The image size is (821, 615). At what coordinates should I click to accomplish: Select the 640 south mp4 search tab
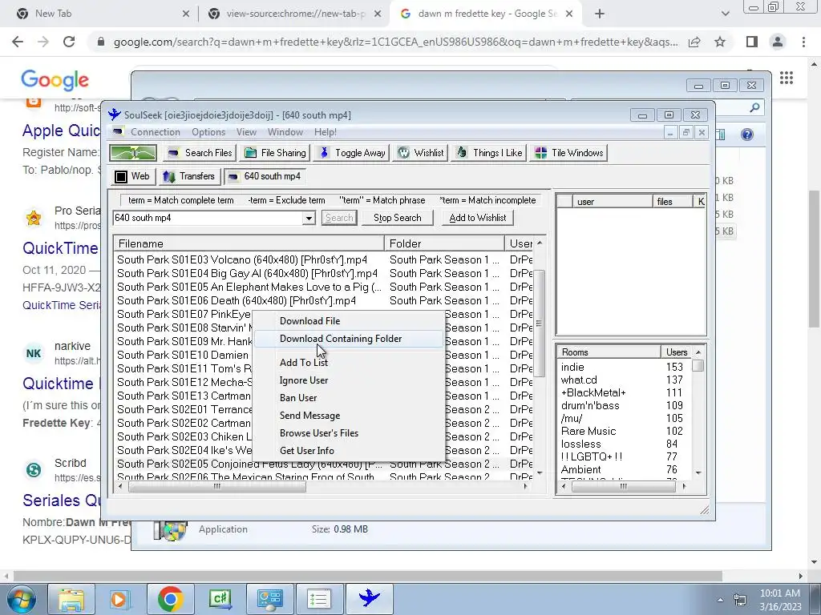tap(265, 176)
